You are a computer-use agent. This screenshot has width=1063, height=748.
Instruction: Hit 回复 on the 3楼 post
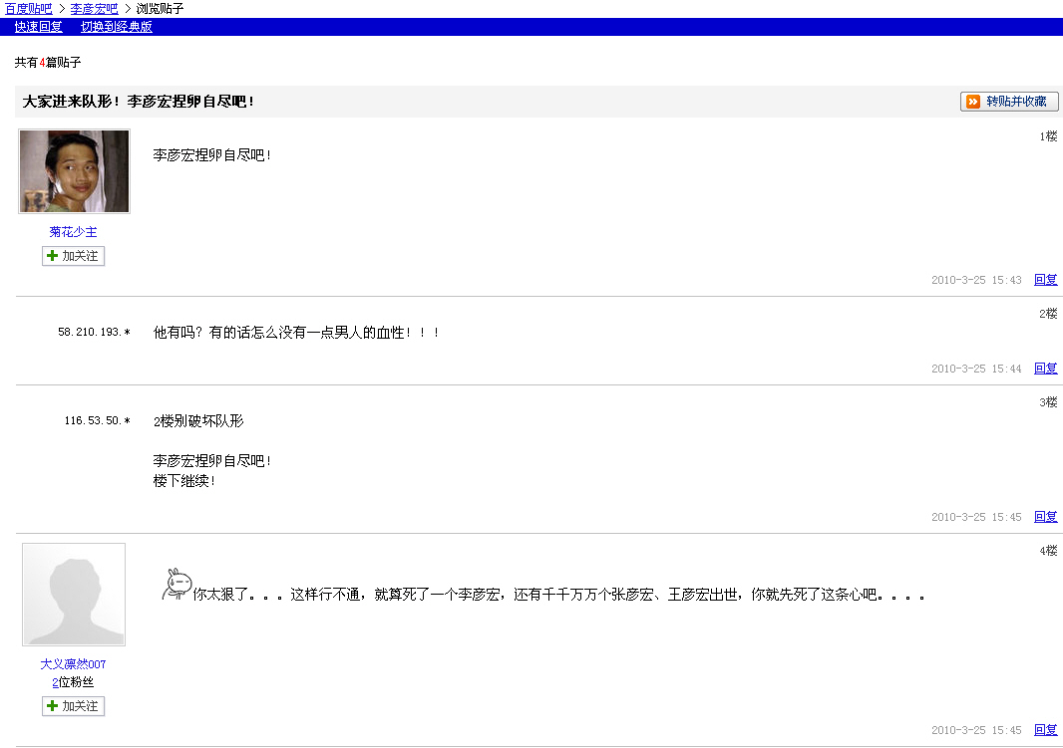[x=1045, y=517]
